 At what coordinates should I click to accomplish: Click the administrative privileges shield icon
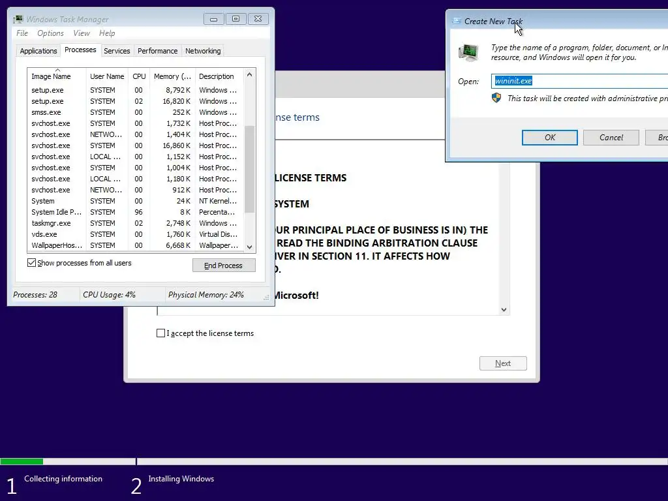(x=496, y=98)
